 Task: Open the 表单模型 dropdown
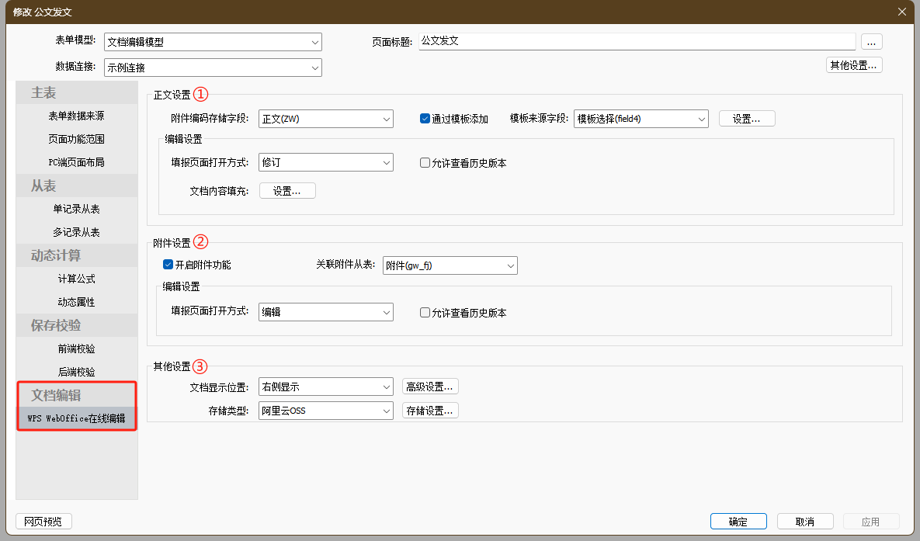tap(213, 42)
